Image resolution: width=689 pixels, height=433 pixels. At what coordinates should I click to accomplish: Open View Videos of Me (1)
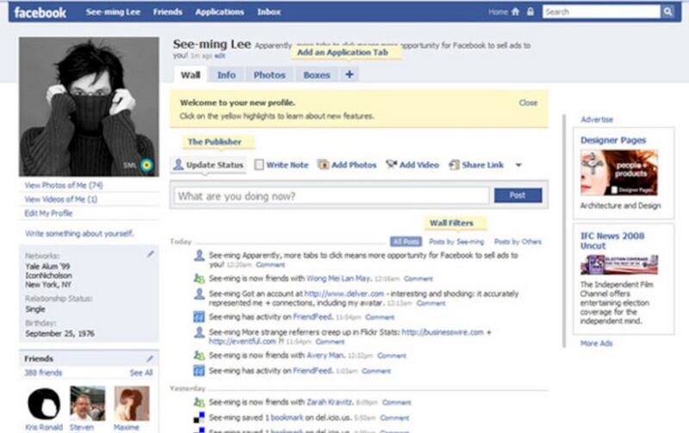point(61,199)
